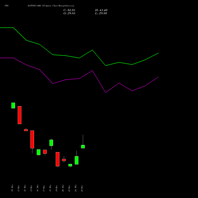Click the 11 Mar date axis label
Viewport: 198px width, 198px height.
(x=19, y=188)
